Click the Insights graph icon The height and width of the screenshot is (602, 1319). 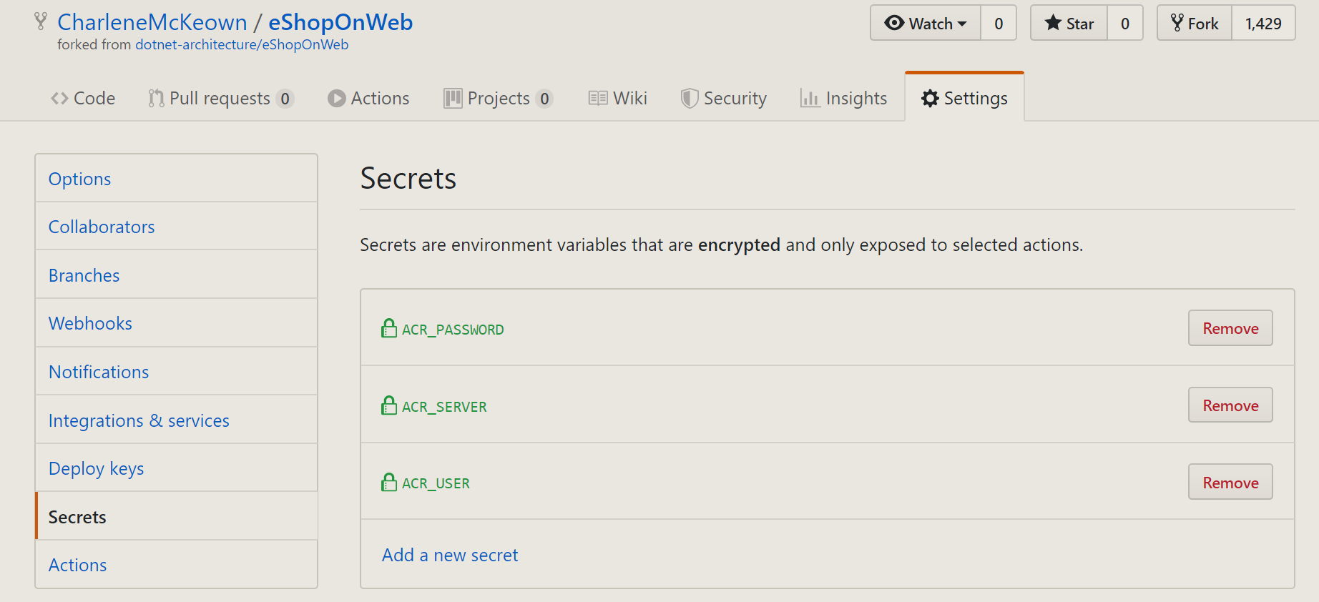(x=810, y=98)
